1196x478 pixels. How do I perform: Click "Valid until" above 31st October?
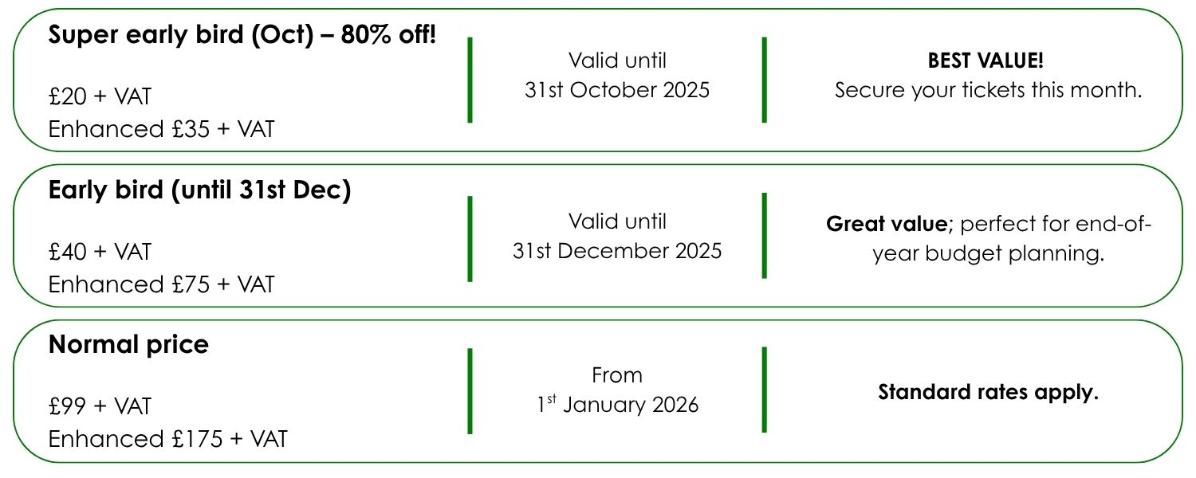click(x=617, y=61)
